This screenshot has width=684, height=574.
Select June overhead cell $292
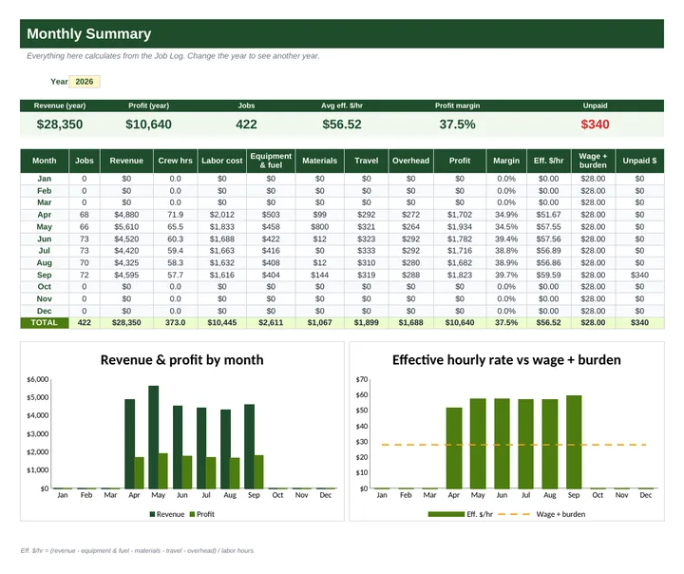(411, 239)
